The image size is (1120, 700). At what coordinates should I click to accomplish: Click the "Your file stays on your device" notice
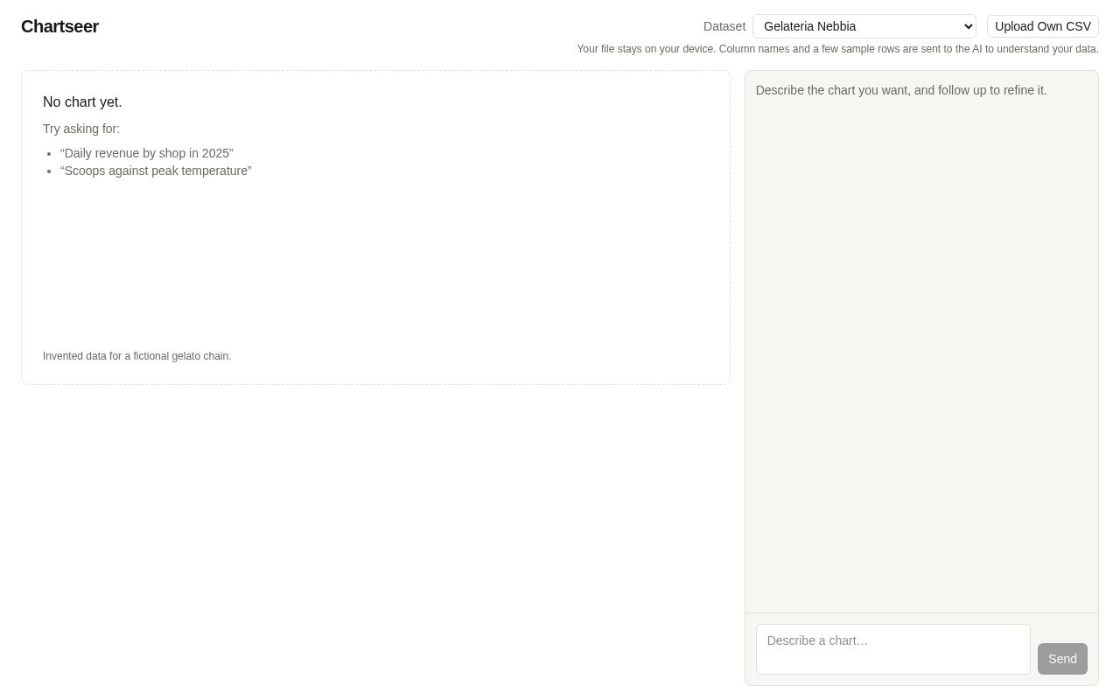(837, 49)
